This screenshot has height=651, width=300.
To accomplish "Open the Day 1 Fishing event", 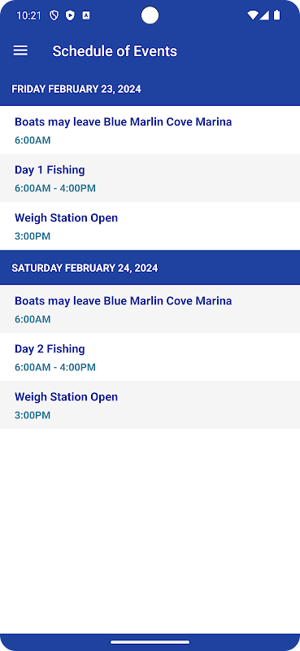I will (150, 178).
